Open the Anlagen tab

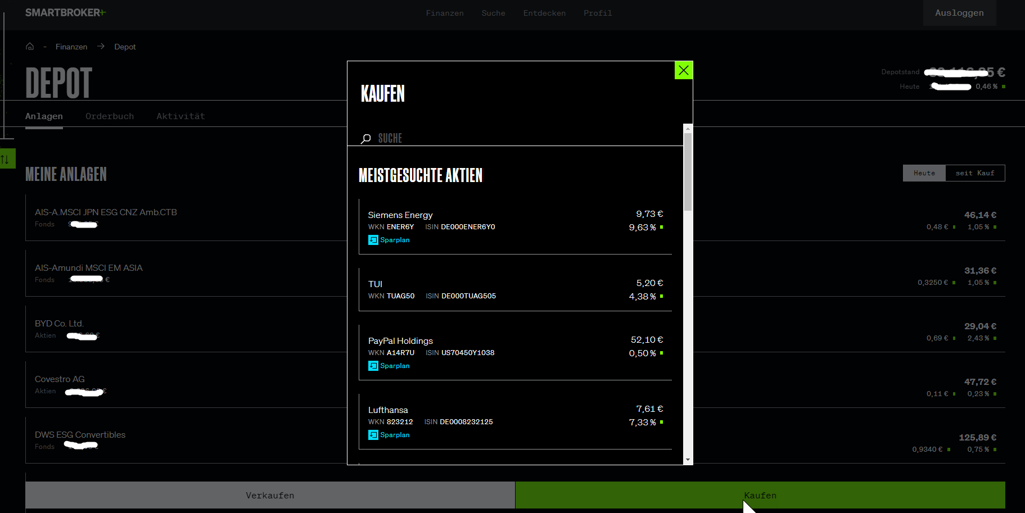tap(44, 116)
